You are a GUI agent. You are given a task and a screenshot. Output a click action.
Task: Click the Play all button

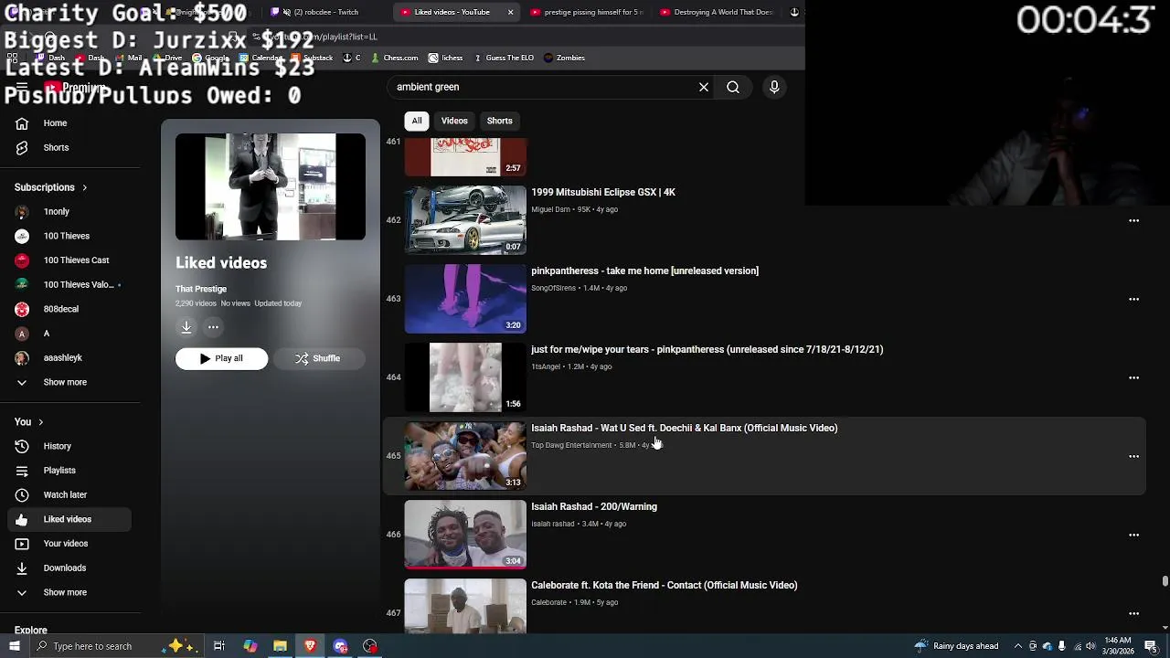(x=221, y=358)
